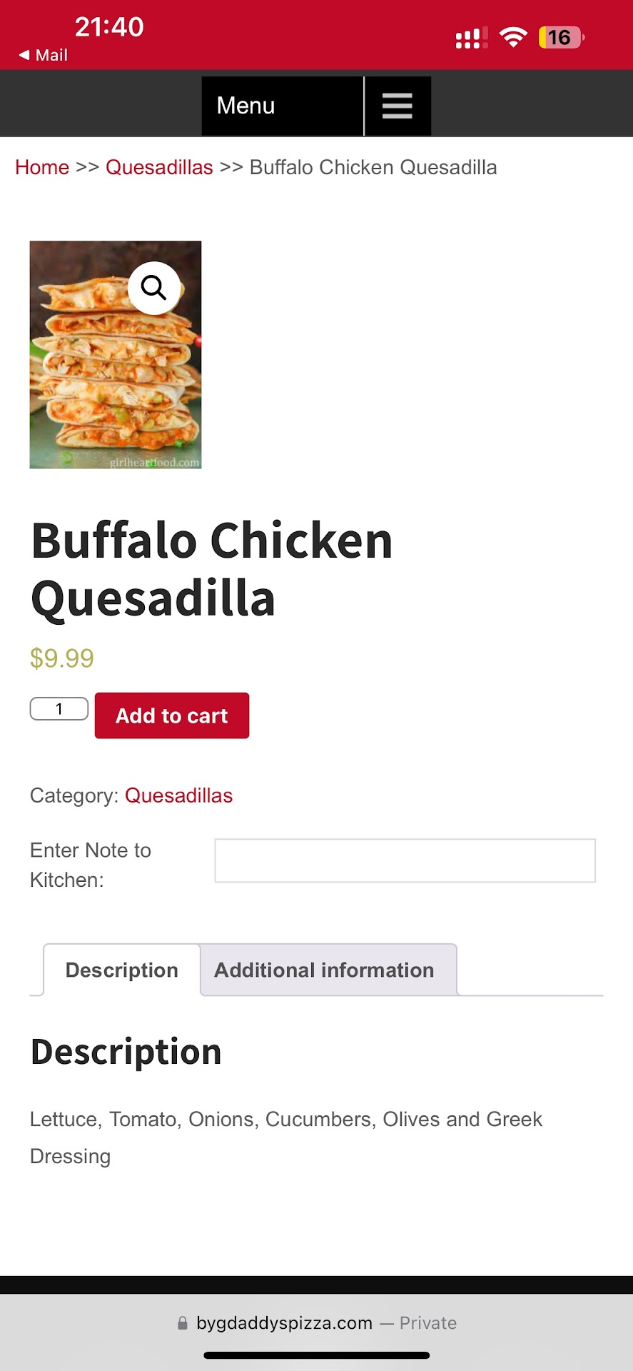Screen dimensions: 633x1371
Task: Tap the cellular signal icon
Action: pos(471,38)
